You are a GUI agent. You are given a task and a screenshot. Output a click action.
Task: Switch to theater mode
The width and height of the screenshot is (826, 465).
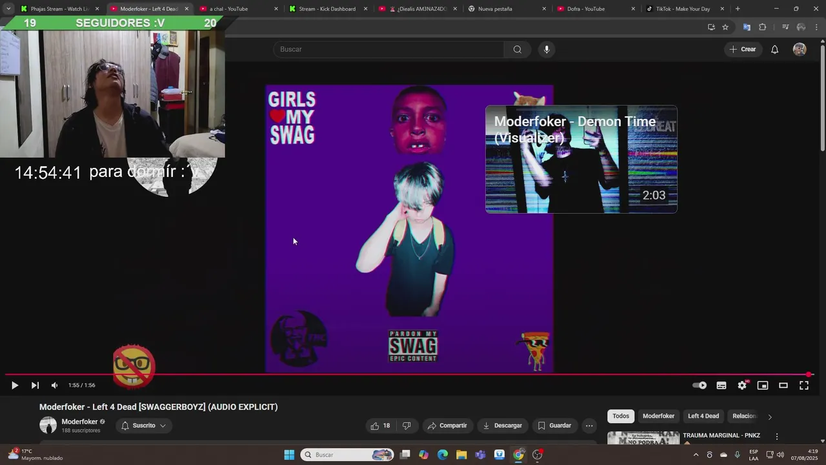click(783, 386)
